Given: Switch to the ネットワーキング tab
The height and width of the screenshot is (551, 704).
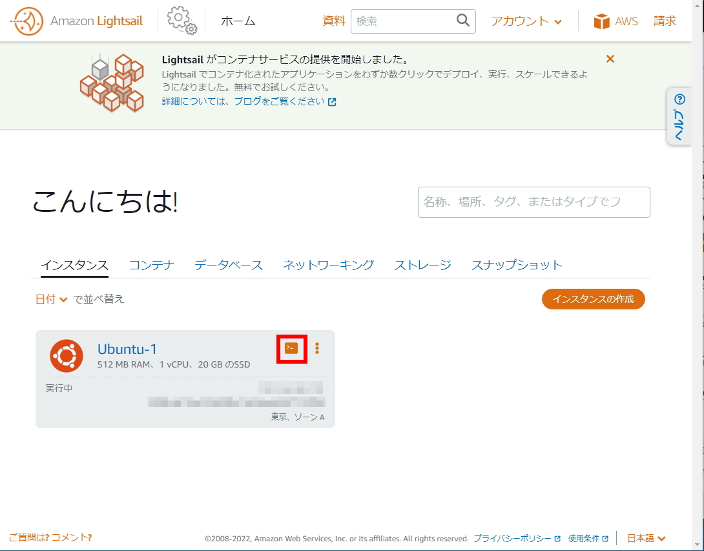Looking at the screenshot, I should [x=328, y=265].
